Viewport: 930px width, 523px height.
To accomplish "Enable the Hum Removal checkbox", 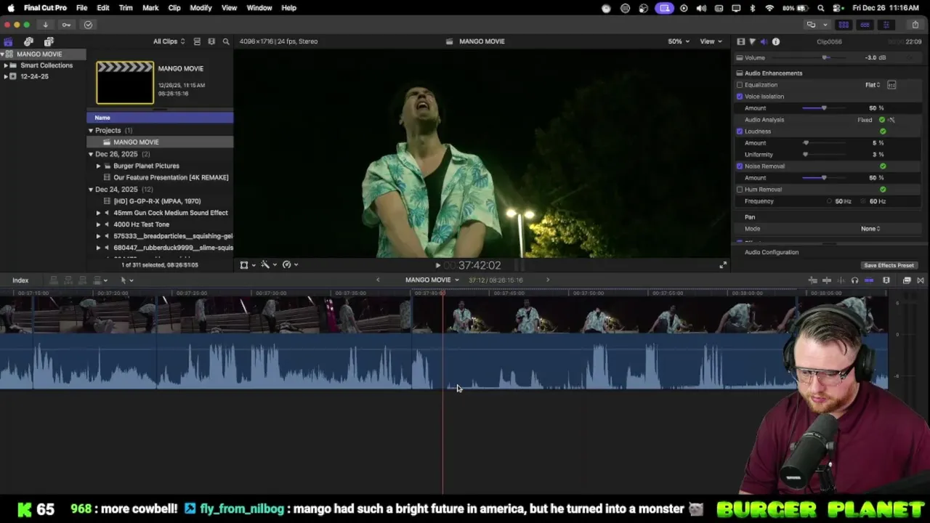I will pos(740,190).
